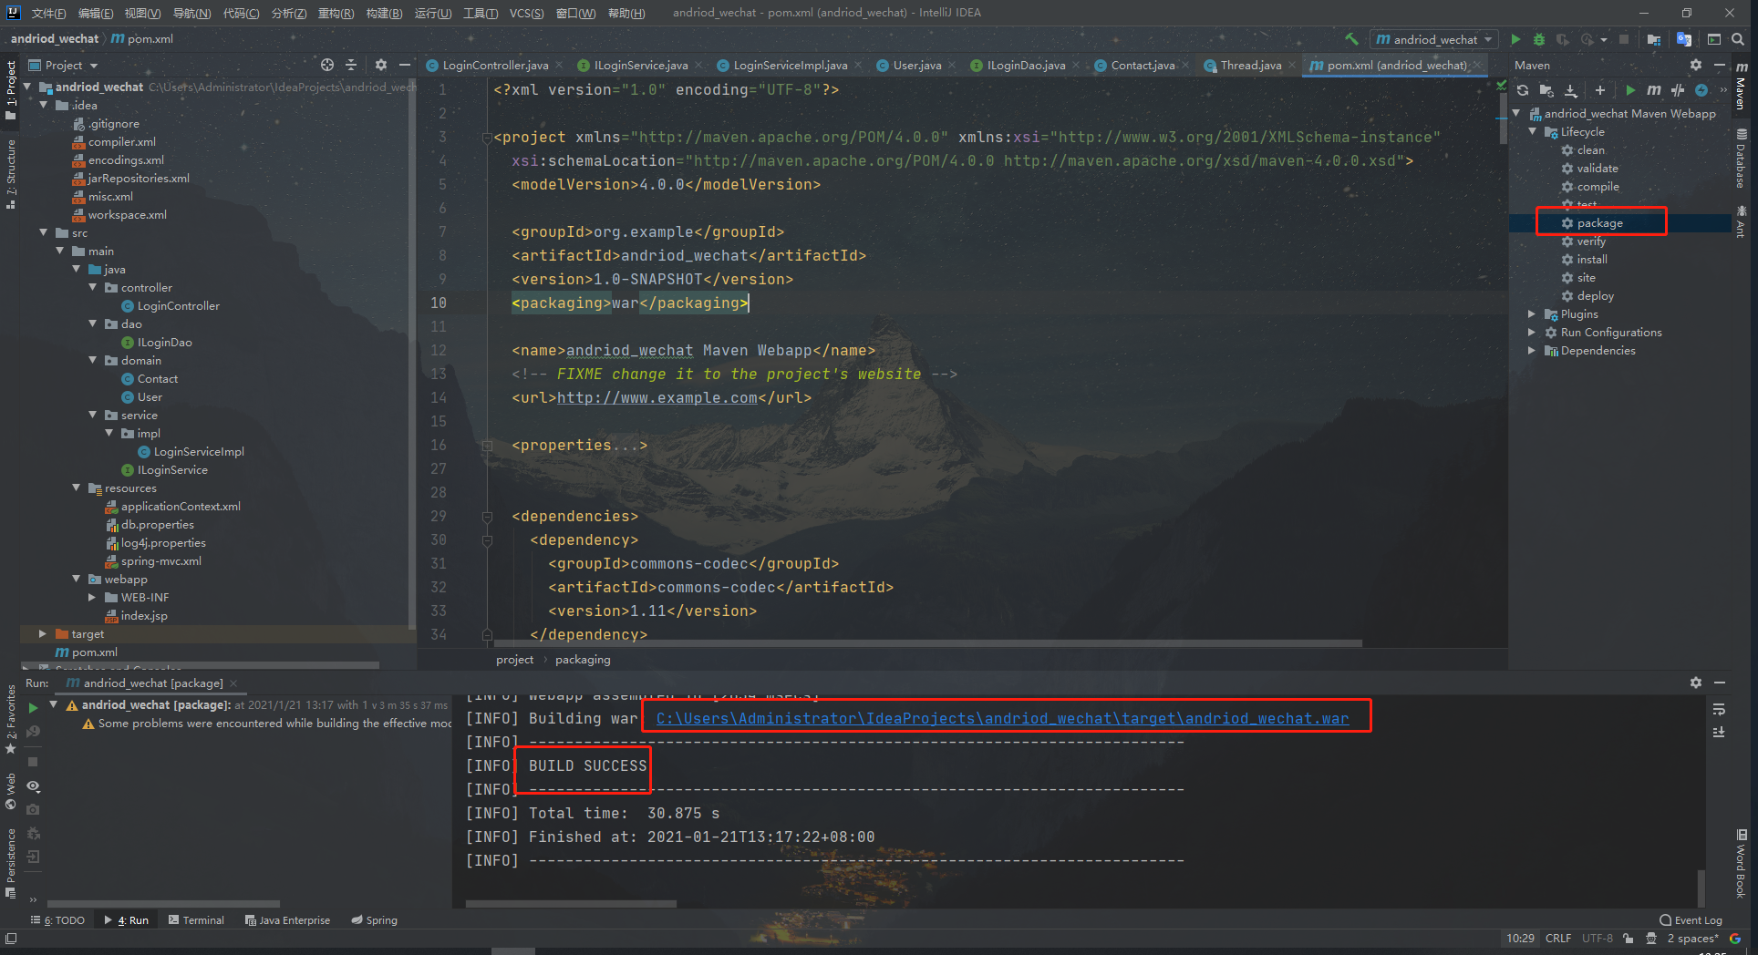Click Generate Sources and Update Folders icon
1758x955 pixels.
1546,90
